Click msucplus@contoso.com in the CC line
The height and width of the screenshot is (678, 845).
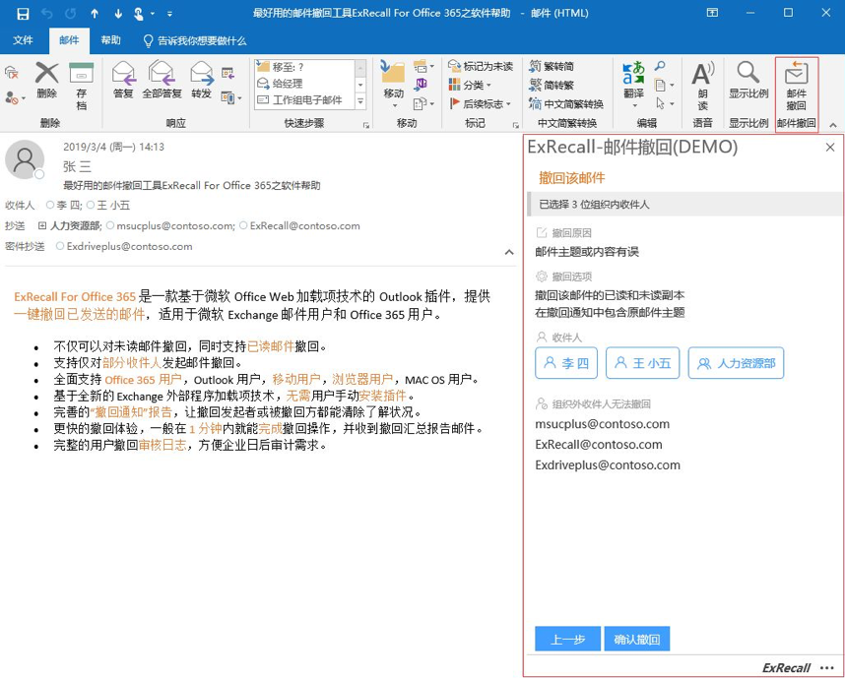point(170,225)
